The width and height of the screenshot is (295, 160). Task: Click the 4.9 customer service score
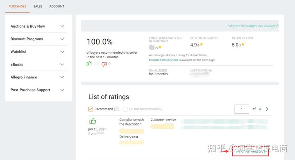pos(193,45)
